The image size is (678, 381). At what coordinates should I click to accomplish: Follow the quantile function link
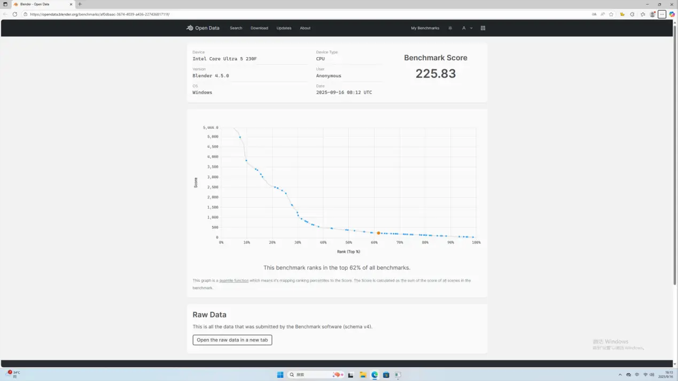(x=234, y=280)
